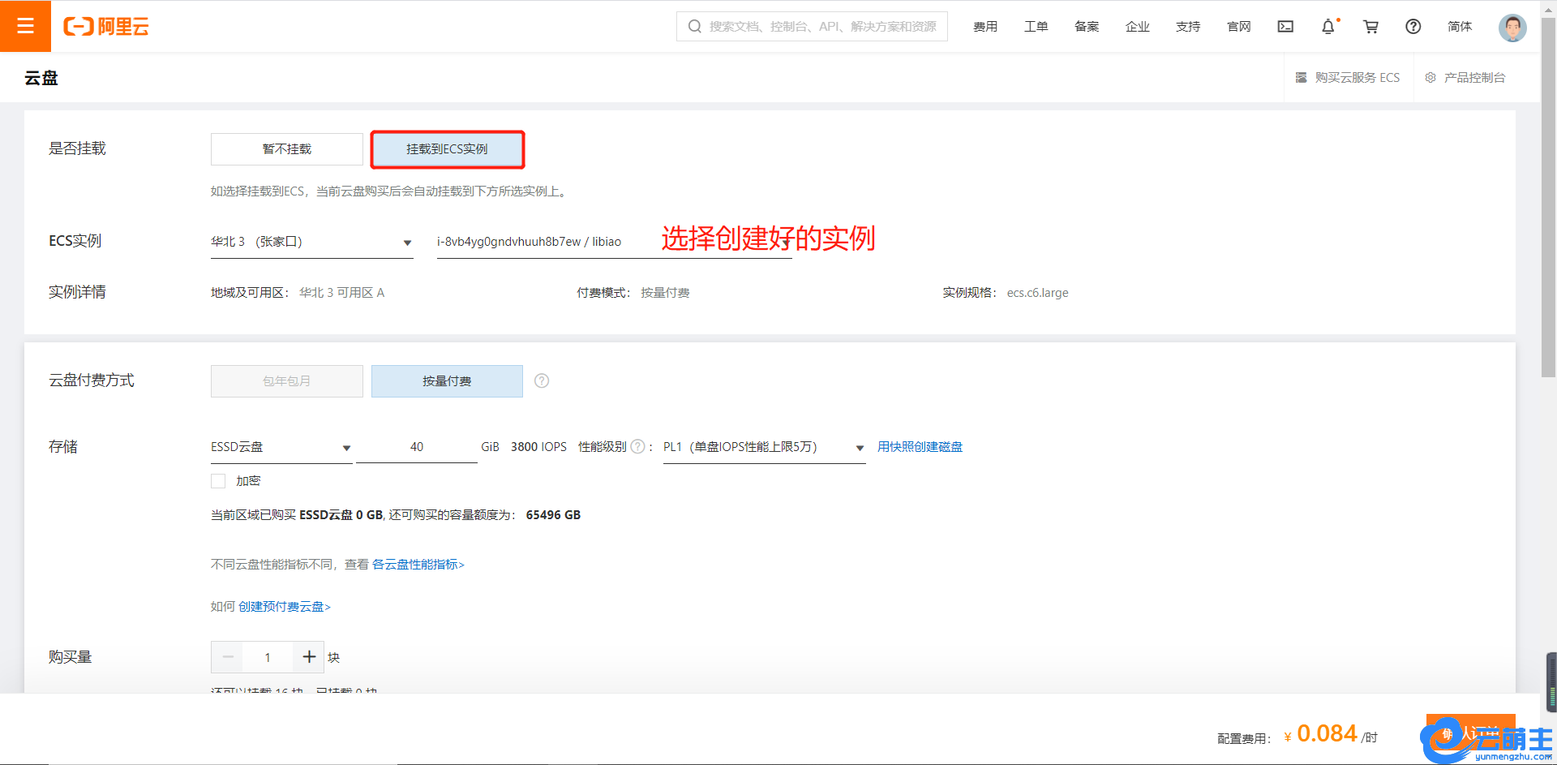Show performance level help tooltip

637,447
